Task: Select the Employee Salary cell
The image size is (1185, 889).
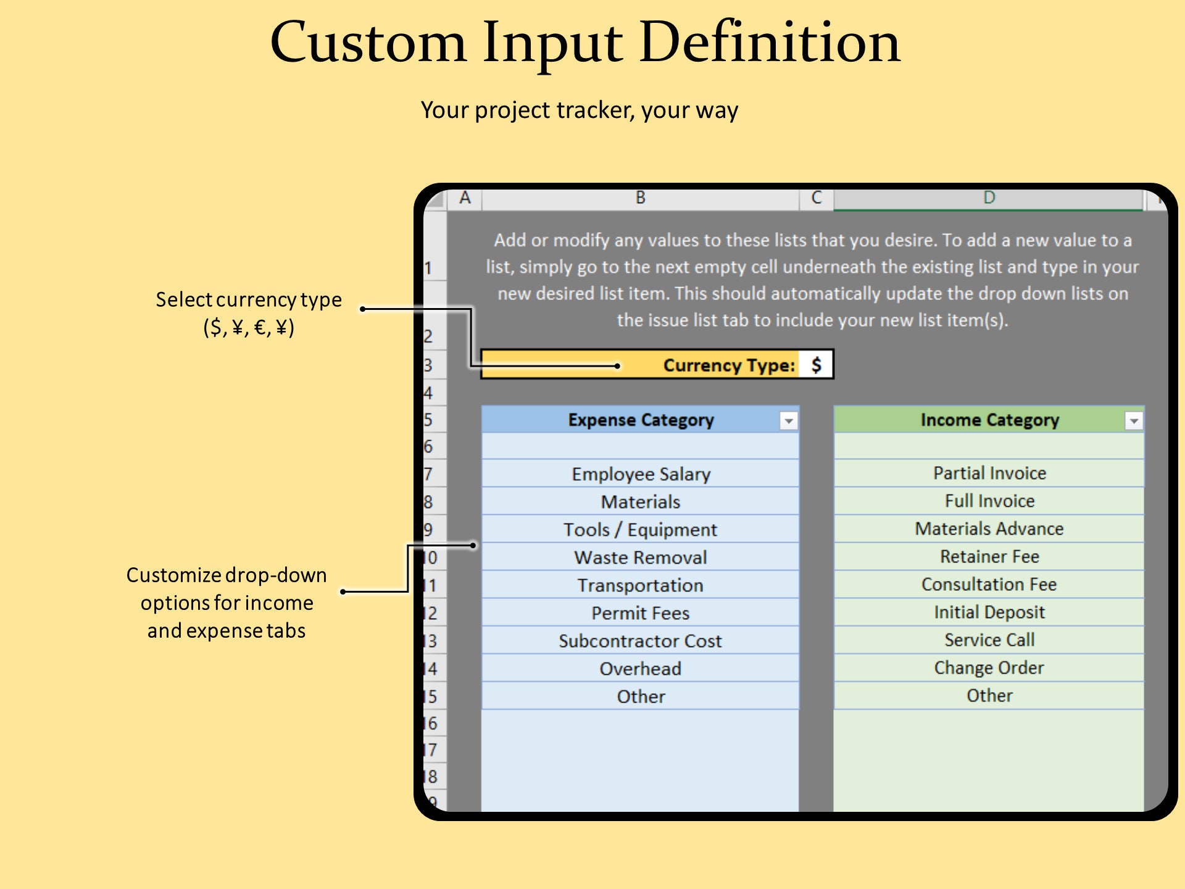Action: point(640,474)
